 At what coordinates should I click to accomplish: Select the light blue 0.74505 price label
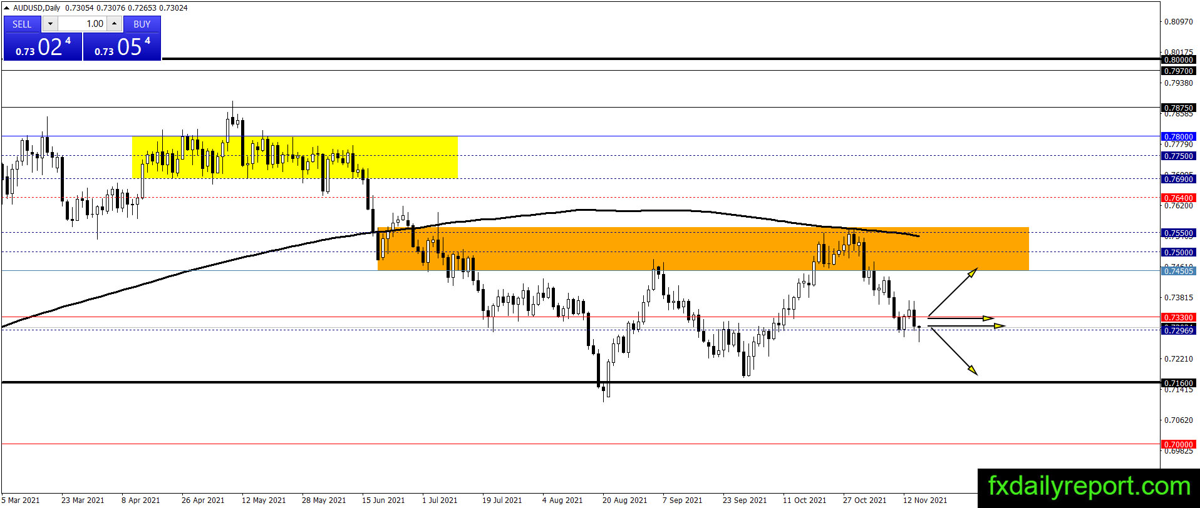pyautogui.click(x=1178, y=272)
